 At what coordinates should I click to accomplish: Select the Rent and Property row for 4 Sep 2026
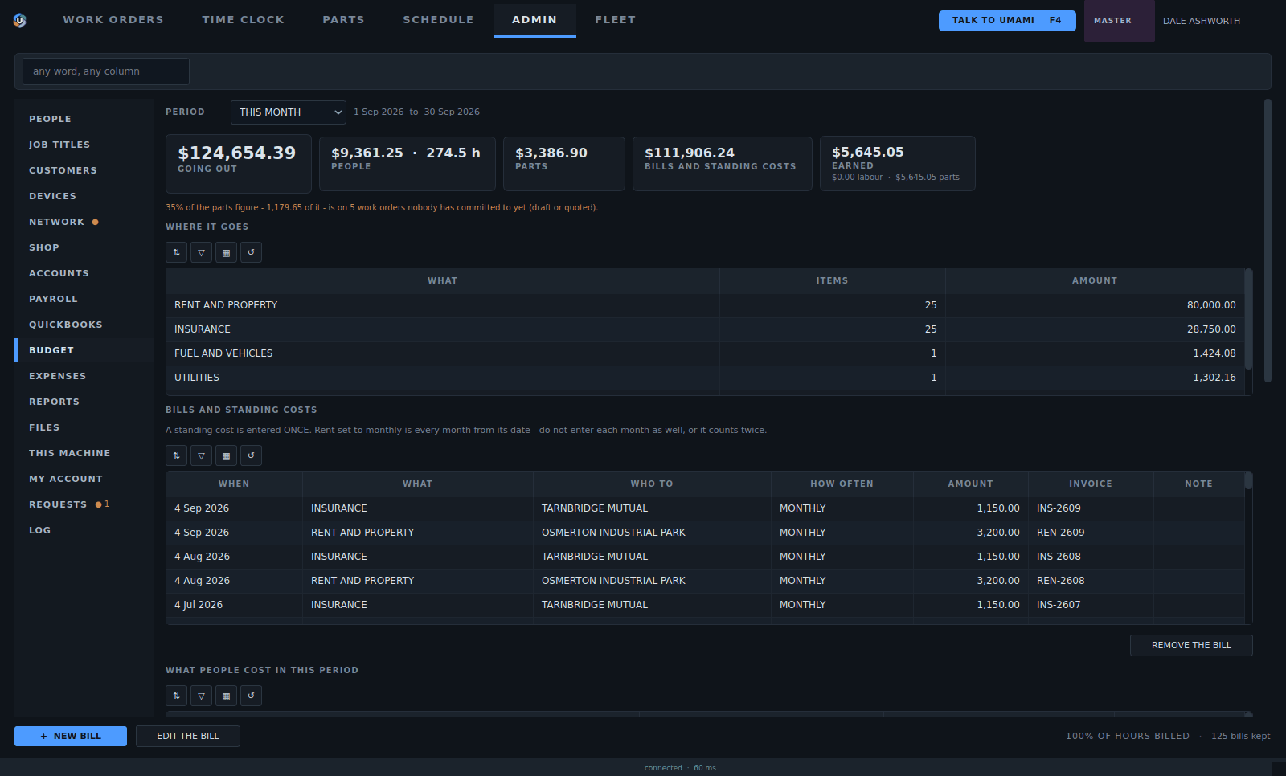click(705, 533)
